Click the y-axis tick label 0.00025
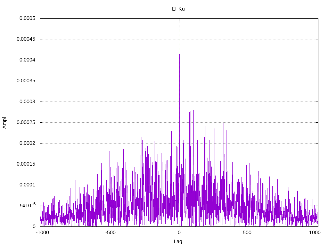The width and height of the screenshot is (328, 246). click(26, 122)
